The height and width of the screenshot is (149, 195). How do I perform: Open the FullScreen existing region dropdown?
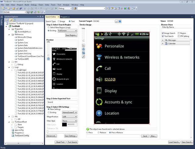point(67,31)
